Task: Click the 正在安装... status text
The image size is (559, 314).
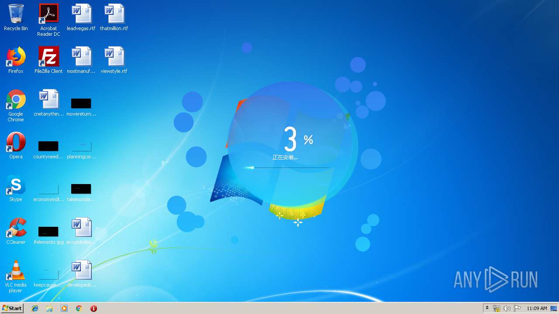Action: 285,157
